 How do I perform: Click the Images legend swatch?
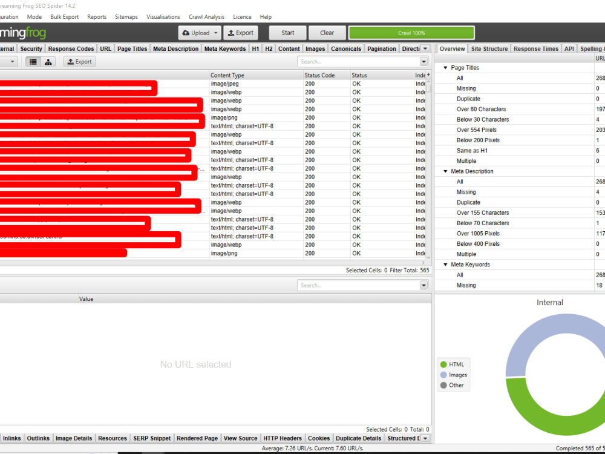click(443, 375)
